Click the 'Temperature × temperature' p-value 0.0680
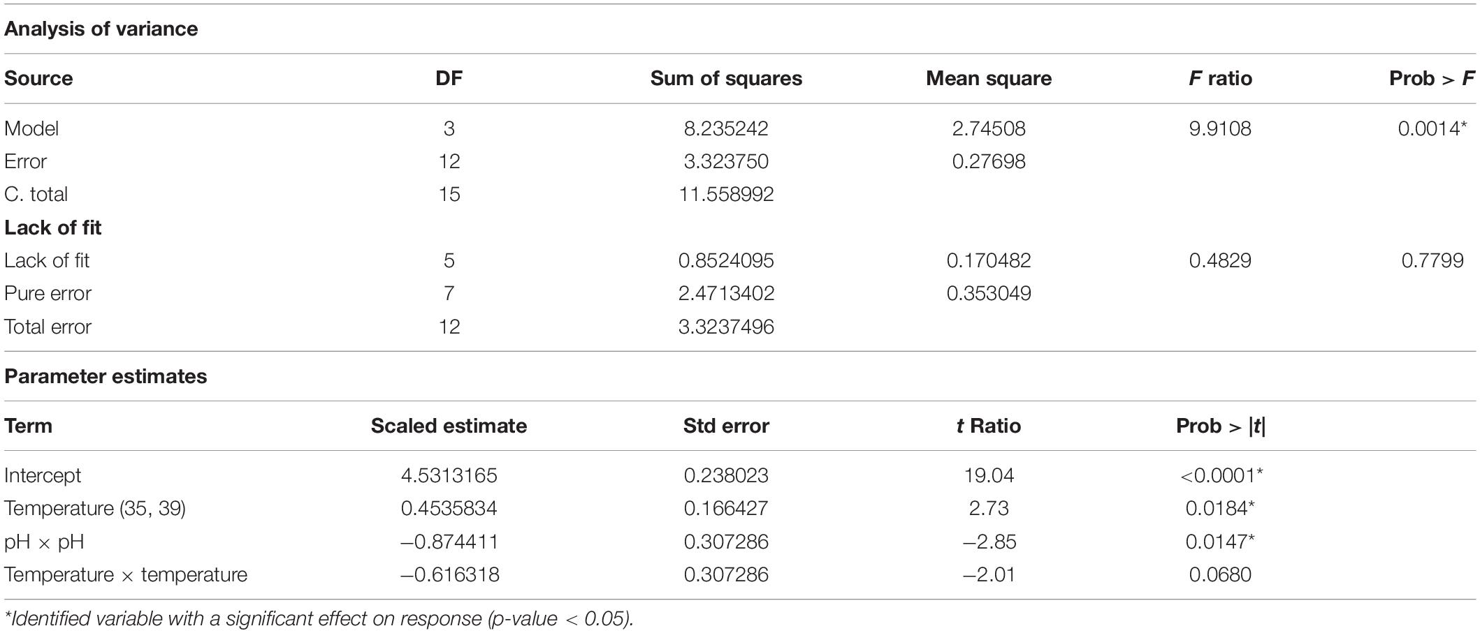 coord(1220,574)
